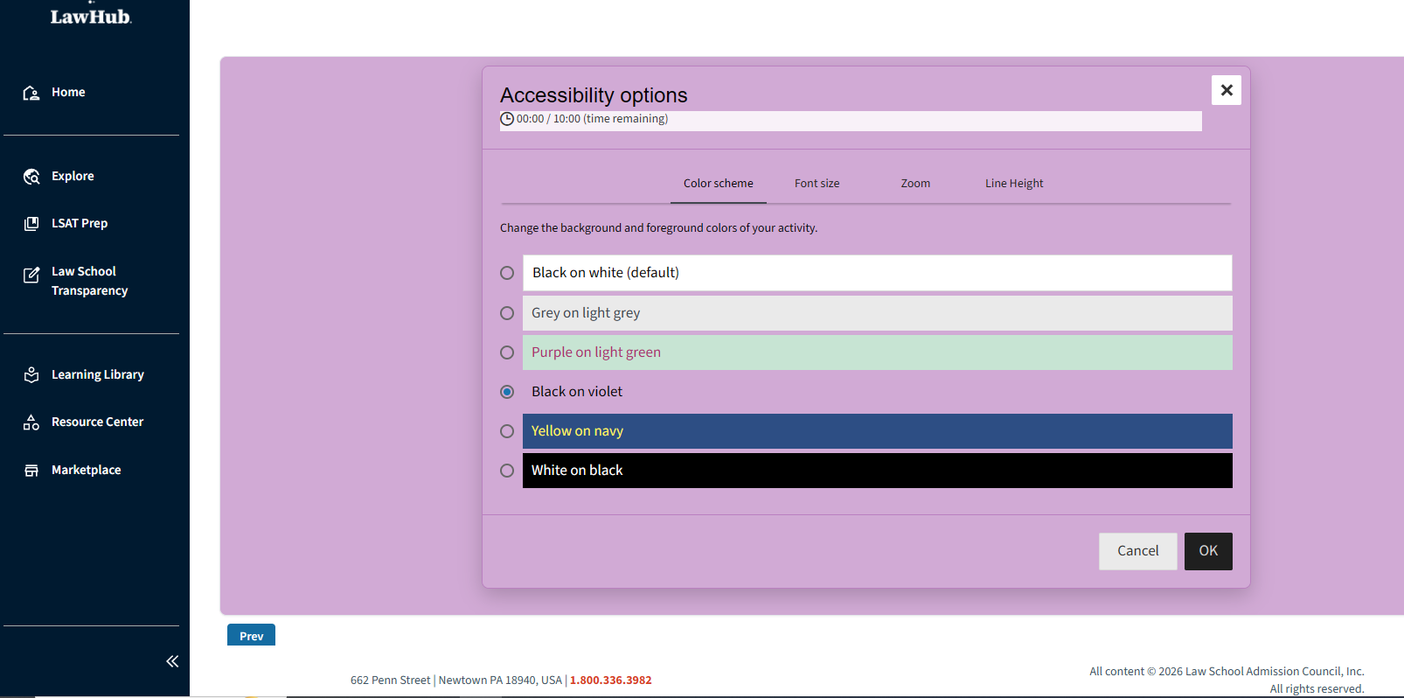Select the Yellow on navy radio button
The width and height of the screenshot is (1404, 698).
pos(507,431)
